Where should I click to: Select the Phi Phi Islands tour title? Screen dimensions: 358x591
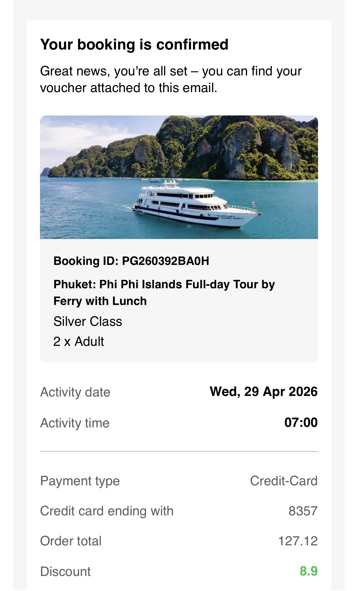coord(164,292)
